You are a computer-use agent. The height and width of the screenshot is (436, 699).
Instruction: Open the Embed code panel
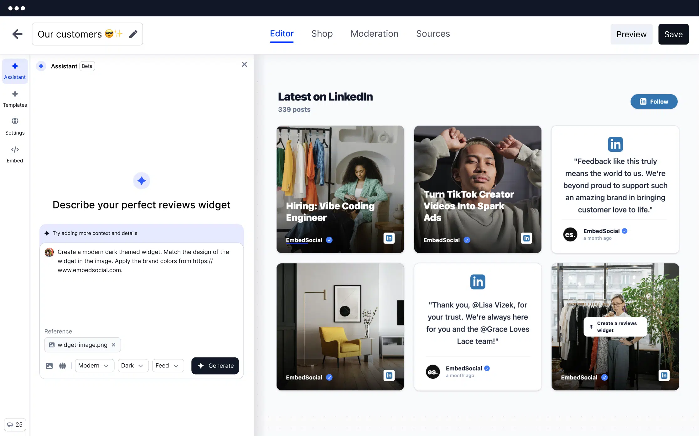(15, 154)
